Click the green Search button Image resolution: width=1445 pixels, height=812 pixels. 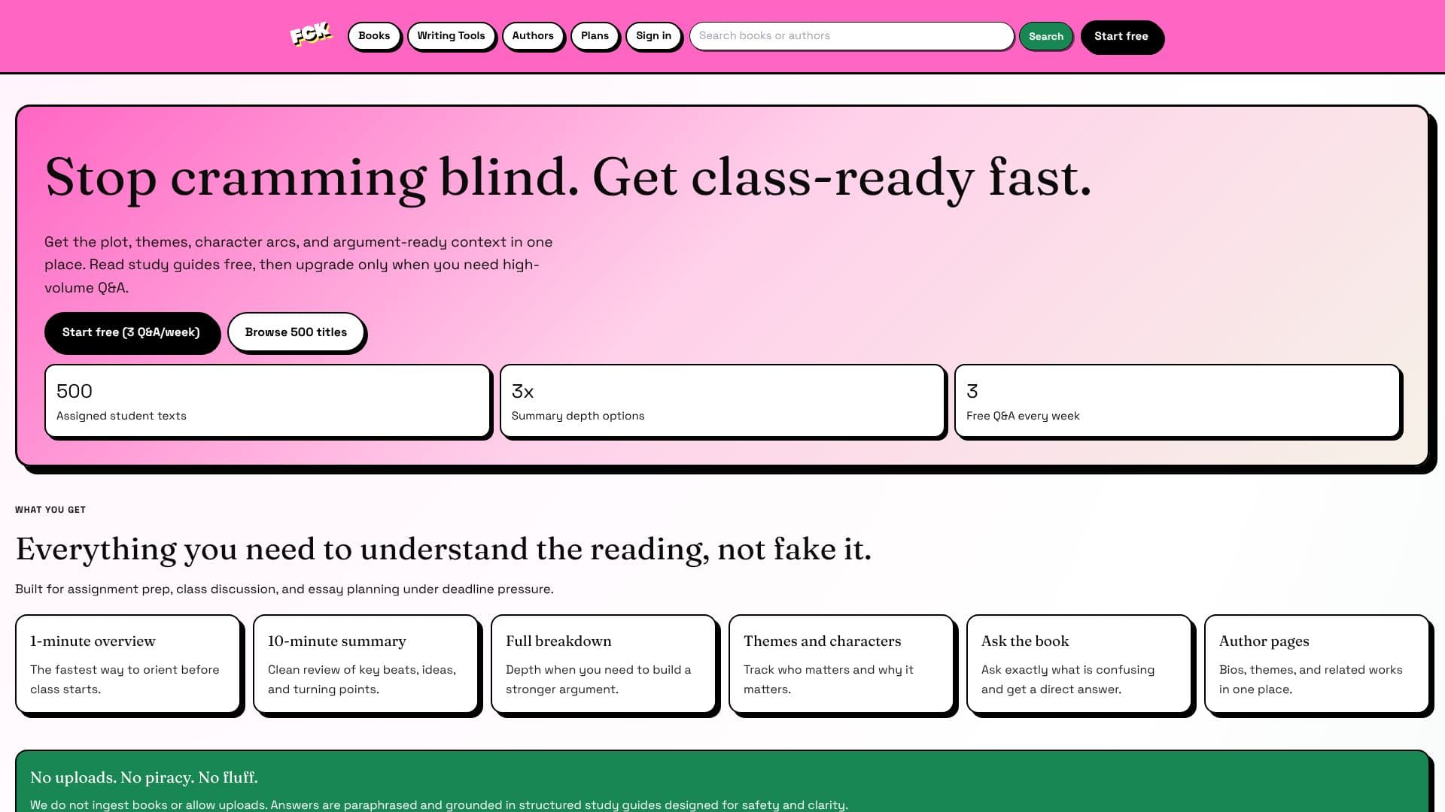click(1046, 36)
